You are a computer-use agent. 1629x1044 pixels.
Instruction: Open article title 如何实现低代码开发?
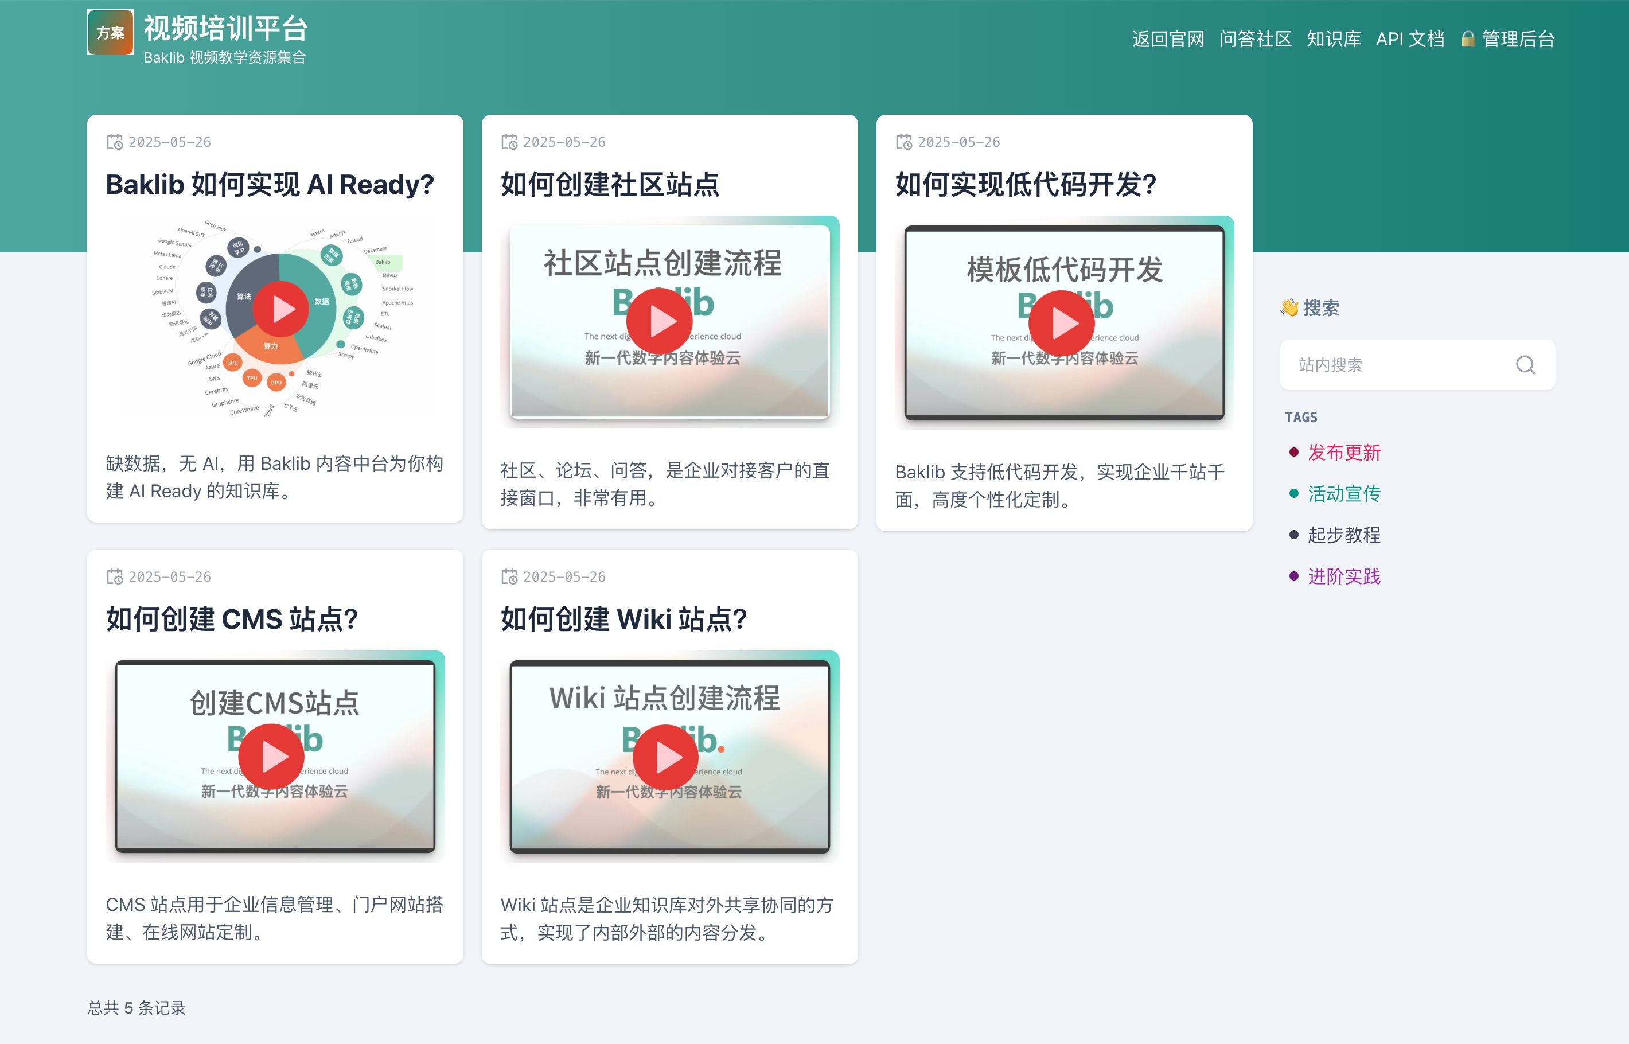tap(1025, 184)
